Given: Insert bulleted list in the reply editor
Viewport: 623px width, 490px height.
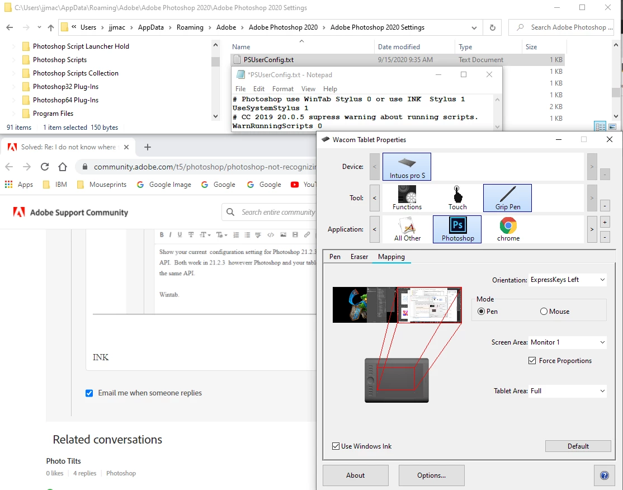Looking at the screenshot, I should (x=247, y=235).
